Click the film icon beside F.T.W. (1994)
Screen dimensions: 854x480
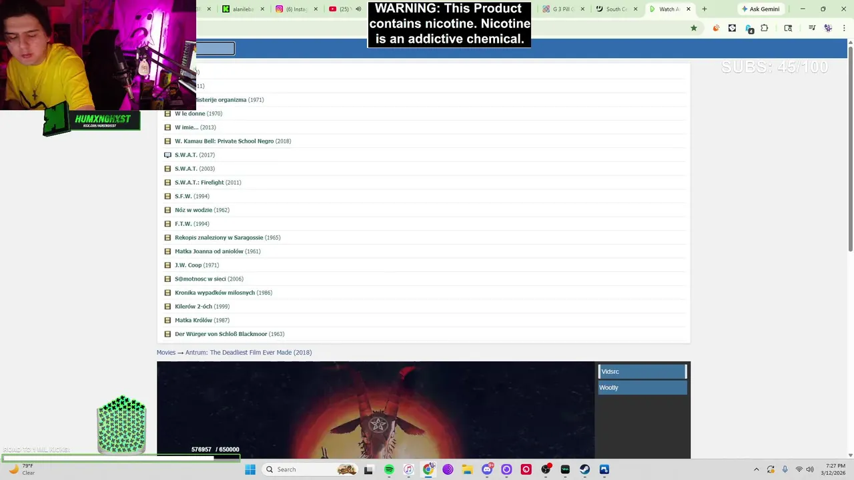coord(167,224)
